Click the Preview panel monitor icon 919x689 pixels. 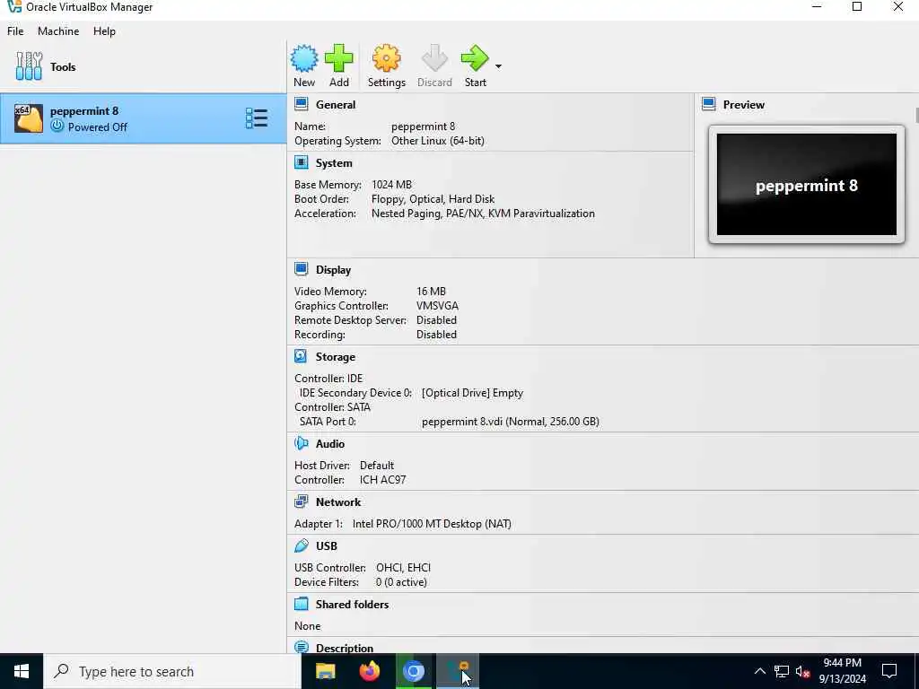709,104
